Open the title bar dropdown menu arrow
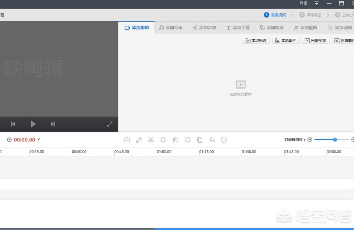Image resolution: width=354 pixels, height=230 pixels. pyautogui.click(x=316, y=3)
